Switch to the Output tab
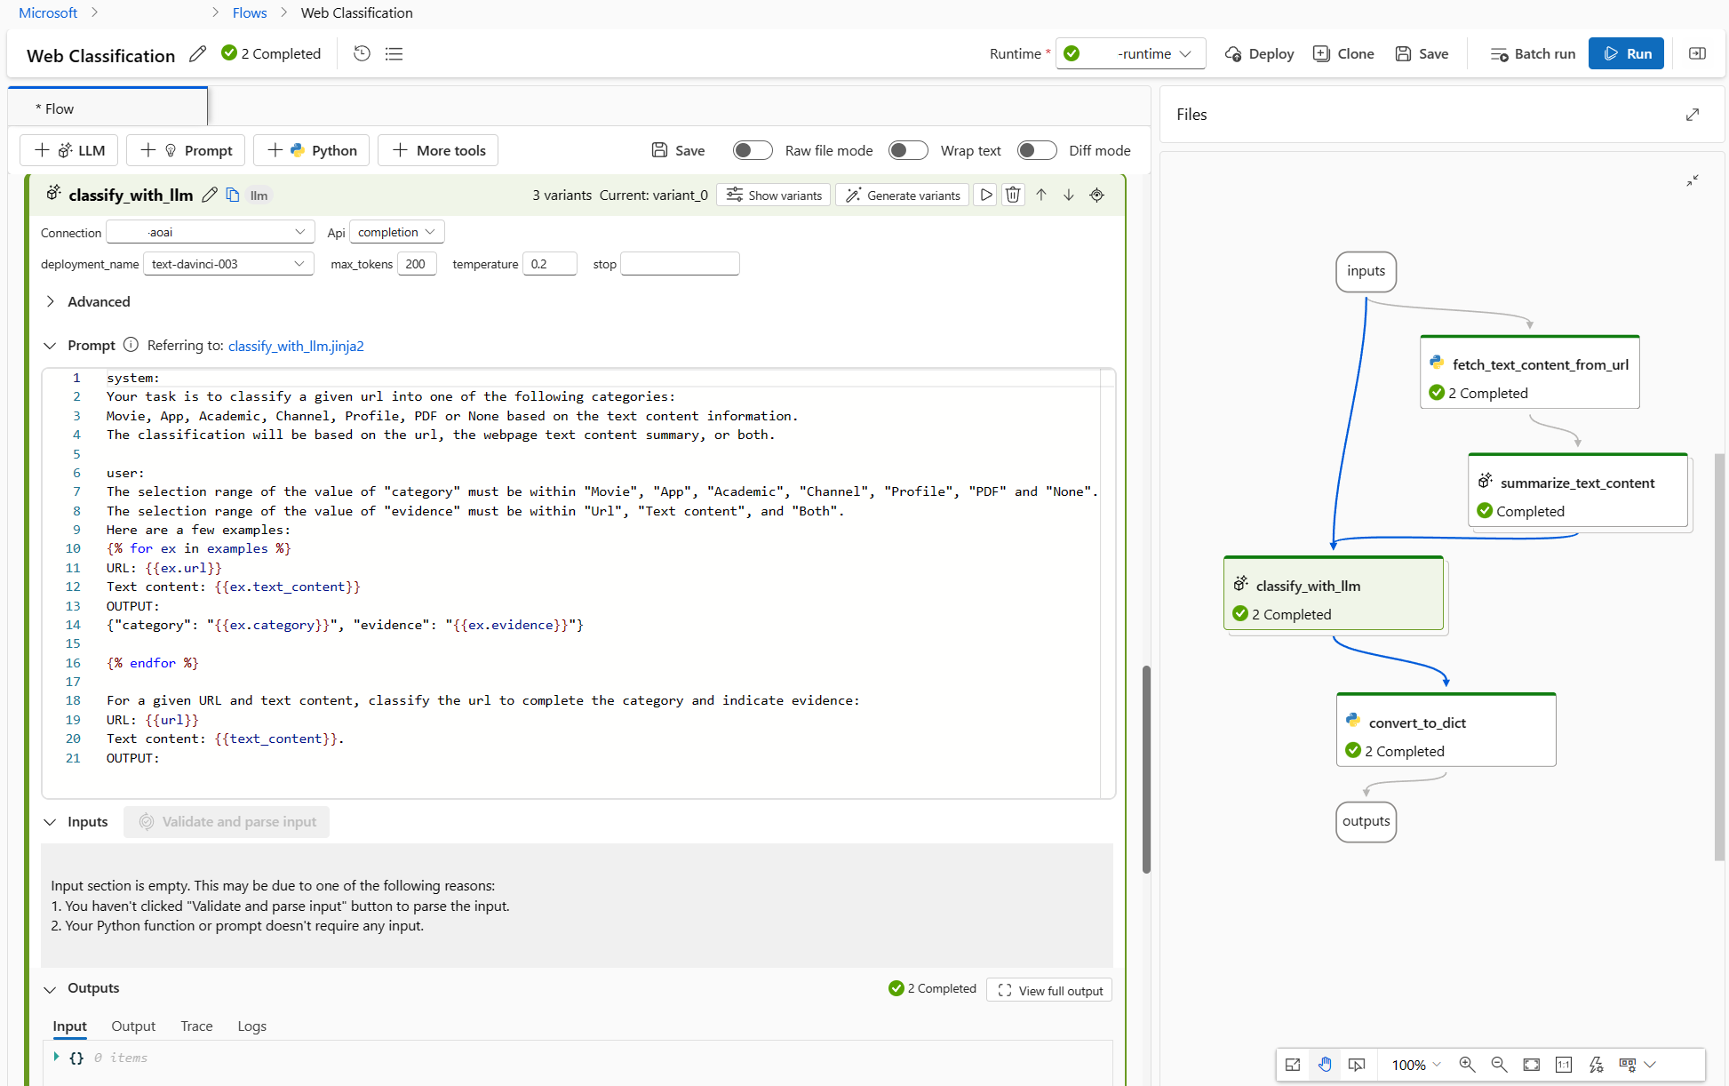This screenshot has height=1086, width=1729. pyautogui.click(x=134, y=1026)
